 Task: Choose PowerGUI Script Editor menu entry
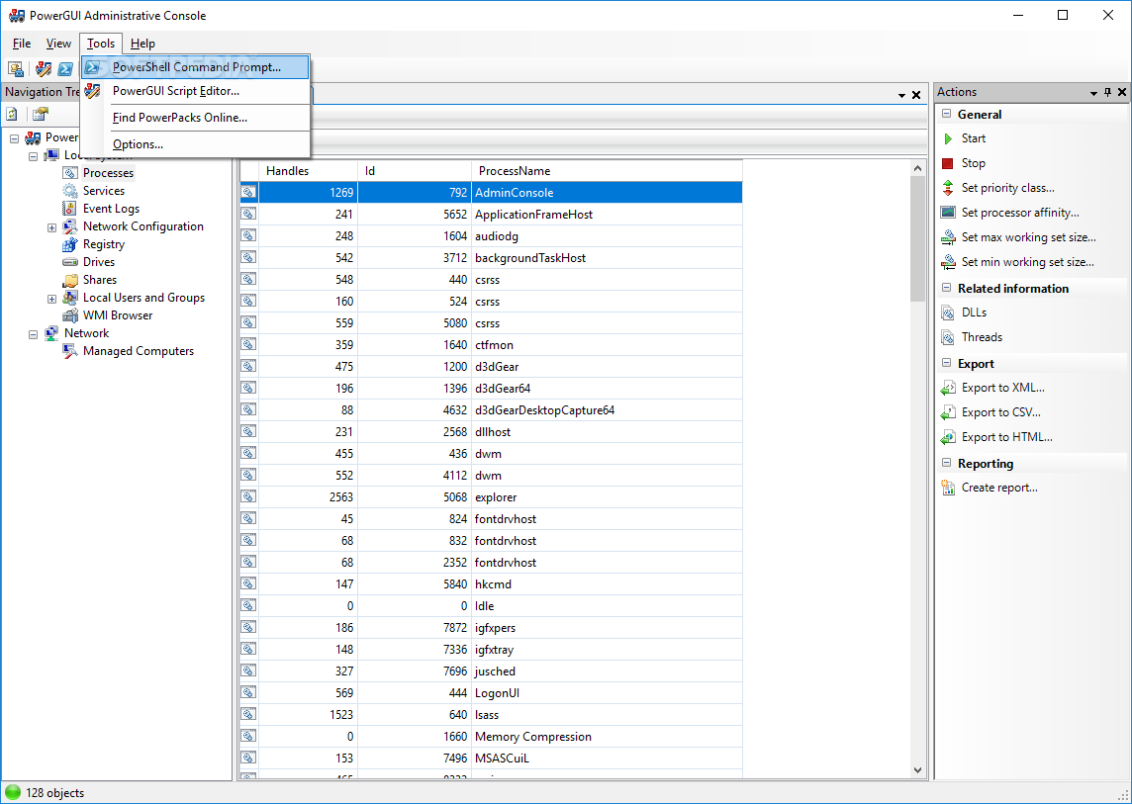[x=195, y=91]
